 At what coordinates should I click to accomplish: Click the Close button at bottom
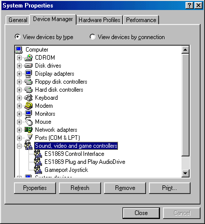(141, 213)
